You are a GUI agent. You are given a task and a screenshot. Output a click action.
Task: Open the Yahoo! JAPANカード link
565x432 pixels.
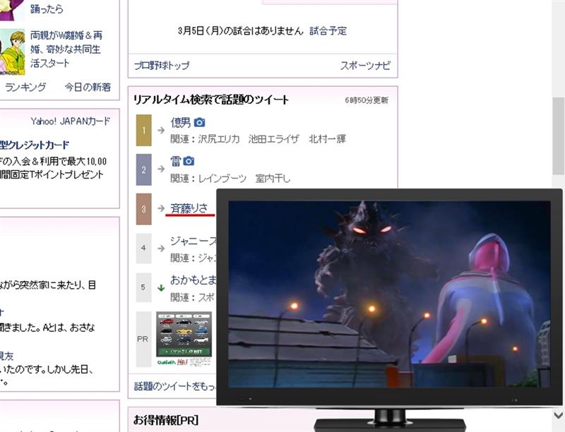coord(70,121)
